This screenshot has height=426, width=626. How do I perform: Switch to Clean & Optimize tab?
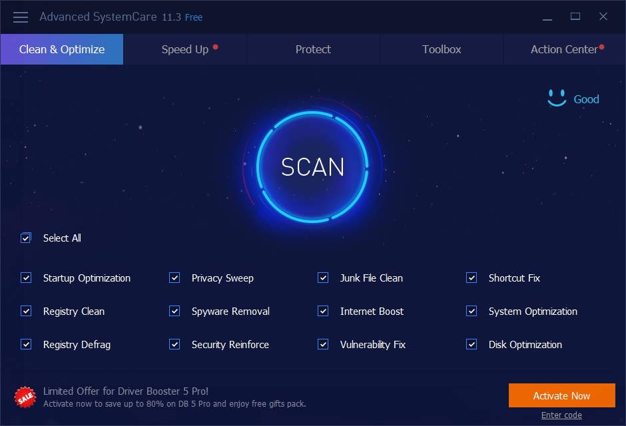62,49
